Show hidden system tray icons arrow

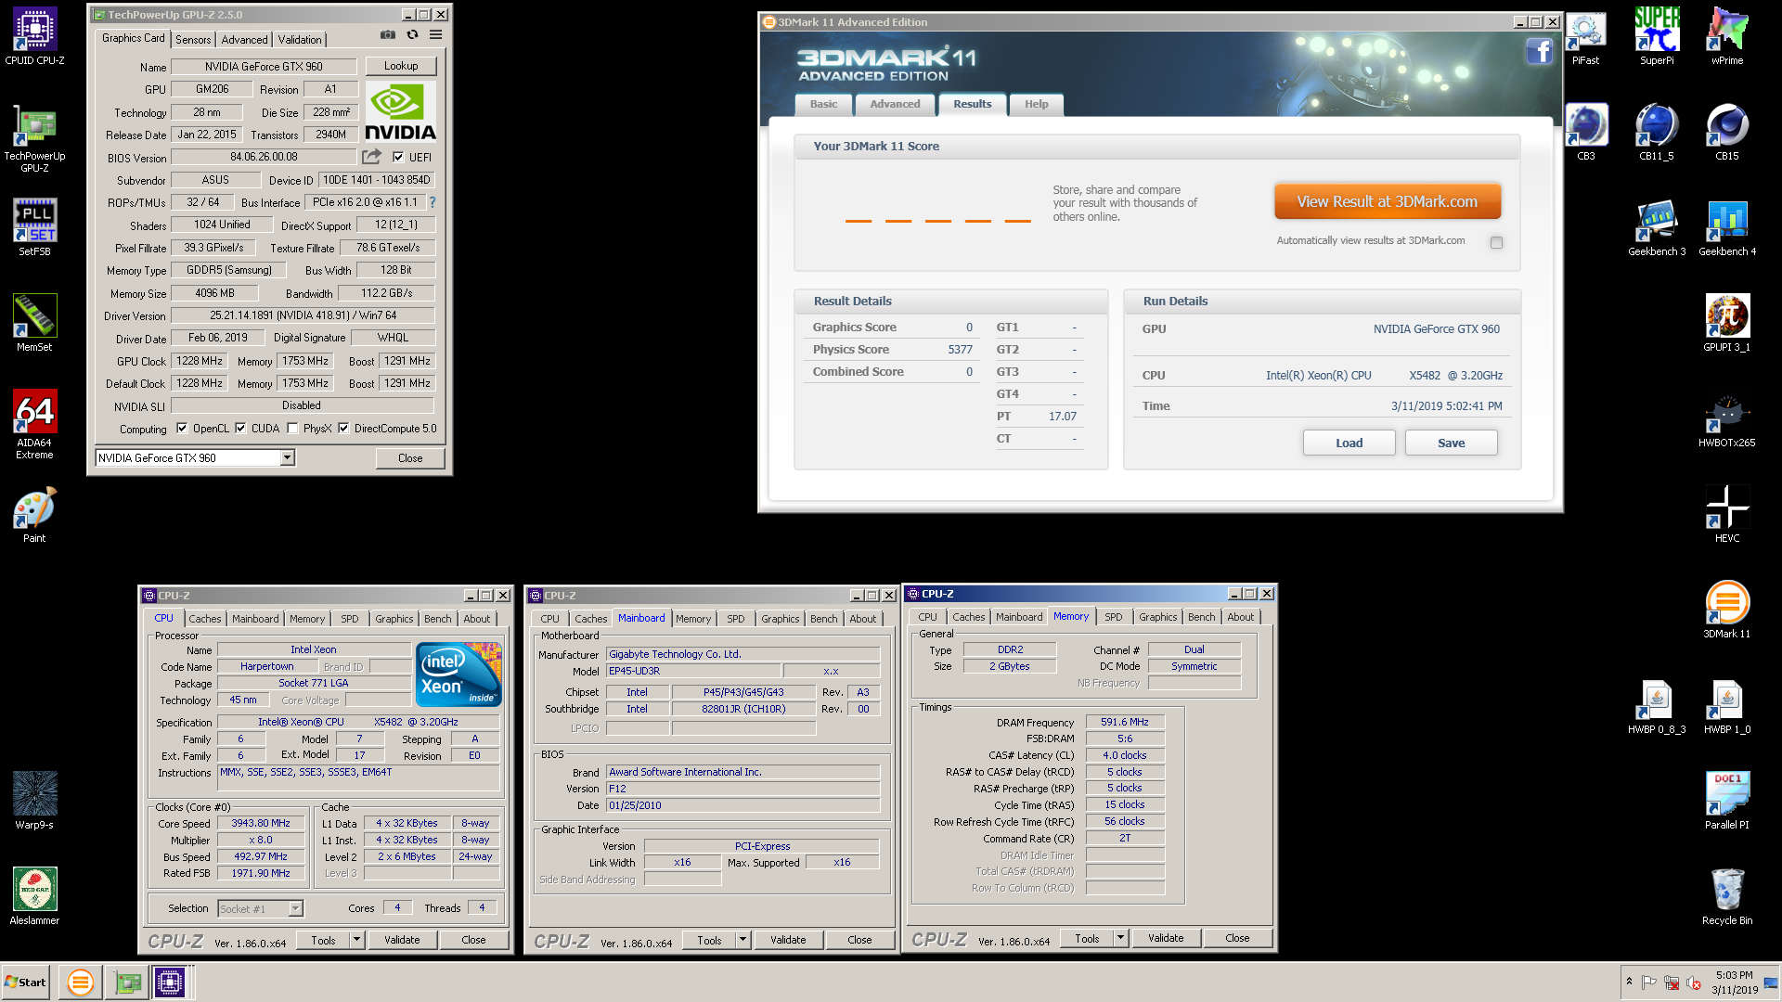1629,982
